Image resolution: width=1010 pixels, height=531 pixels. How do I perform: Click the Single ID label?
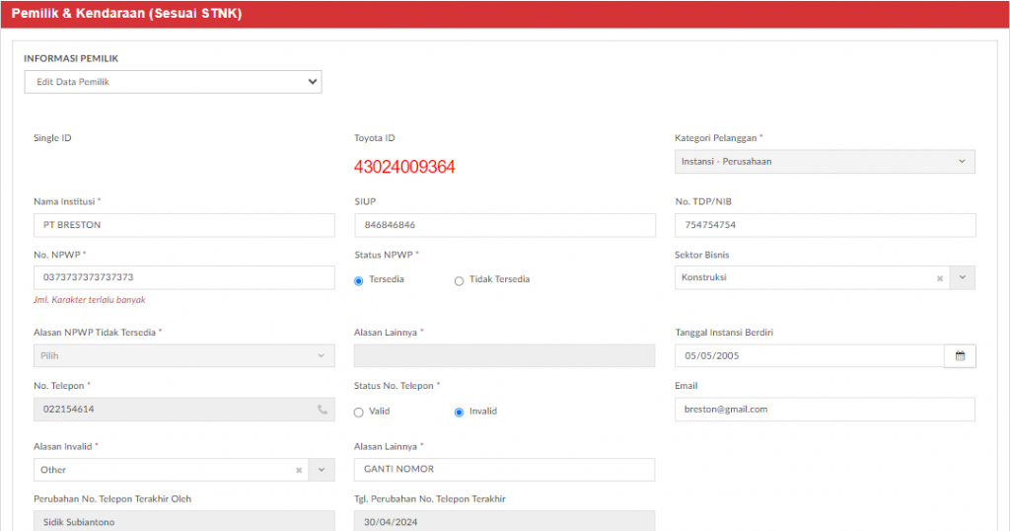point(52,138)
